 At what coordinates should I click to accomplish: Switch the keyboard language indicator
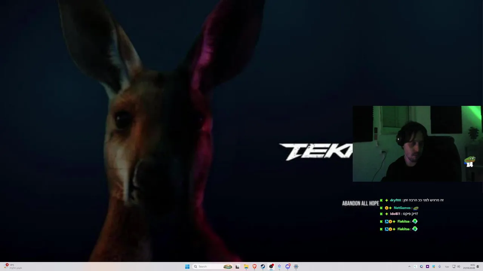point(447,266)
